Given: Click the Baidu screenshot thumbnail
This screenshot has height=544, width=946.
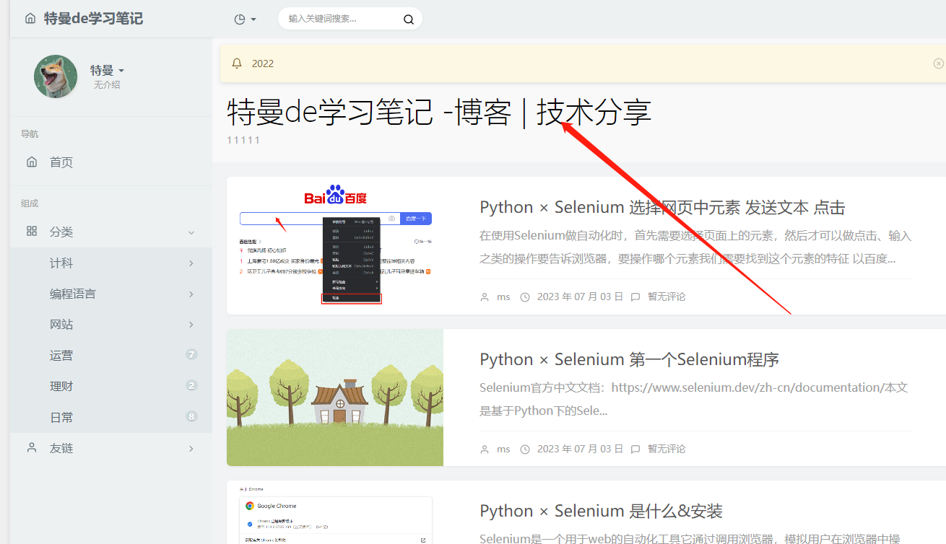Looking at the screenshot, I should pyautogui.click(x=335, y=245).
